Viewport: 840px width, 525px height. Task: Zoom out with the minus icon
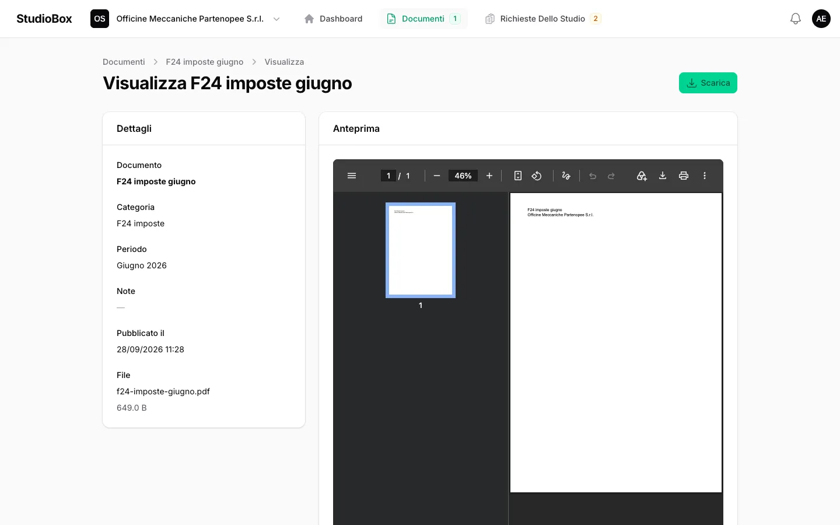(437, 176)
